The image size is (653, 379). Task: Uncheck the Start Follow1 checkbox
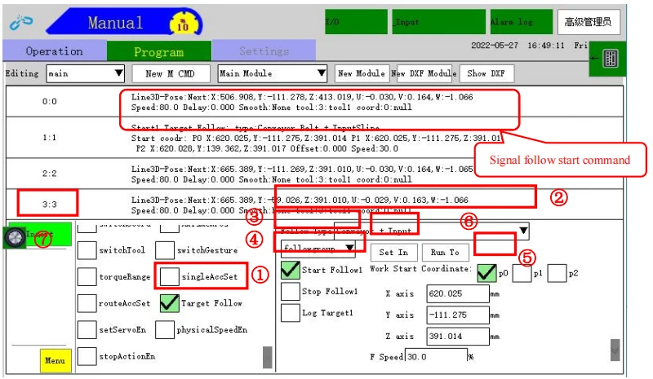(291, 270)
